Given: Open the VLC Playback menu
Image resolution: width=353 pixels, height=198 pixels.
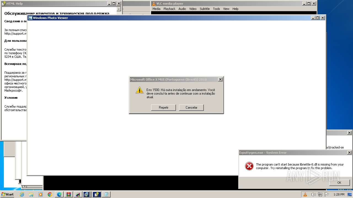Looking at the screenshot, I should tap(169, 9).
